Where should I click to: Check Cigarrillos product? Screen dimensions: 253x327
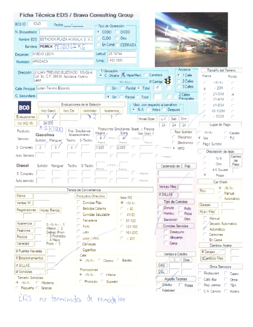(x=79, y=249)
